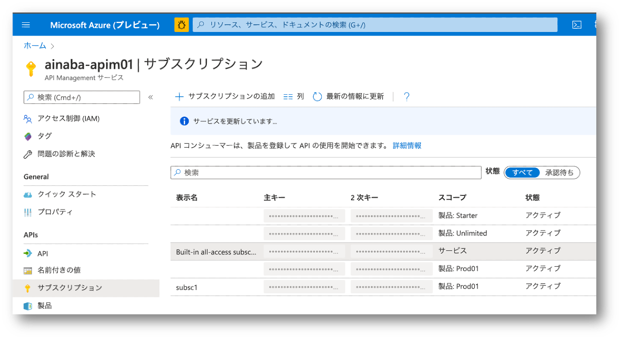Click 最新の情報に更新 button
621x339 pixels.
tap(348, 96)
